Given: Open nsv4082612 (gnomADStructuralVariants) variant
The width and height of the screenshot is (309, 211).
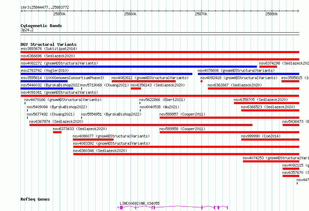Looking at the screenshot, I should [150, 78].
